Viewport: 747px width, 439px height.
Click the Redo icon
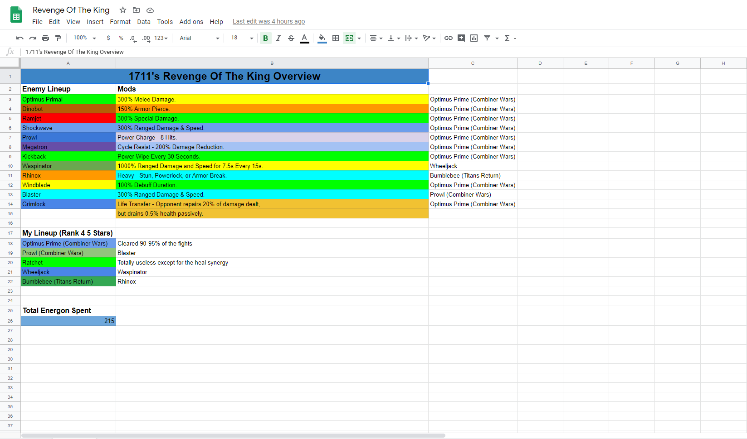tap(33, 38)
